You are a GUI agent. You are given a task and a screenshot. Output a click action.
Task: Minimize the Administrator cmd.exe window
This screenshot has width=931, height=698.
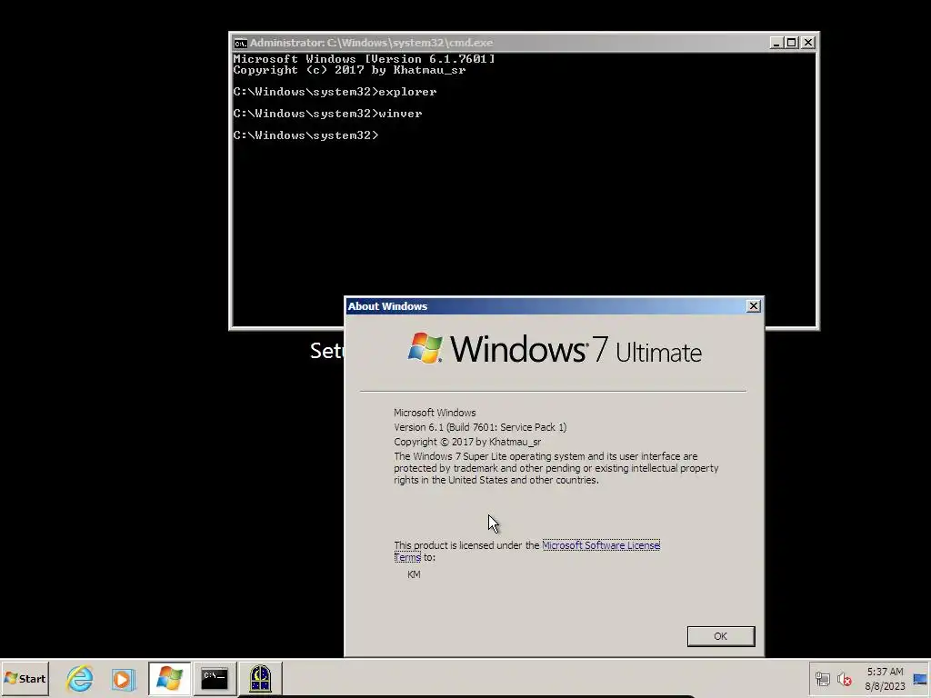(776, 43)
